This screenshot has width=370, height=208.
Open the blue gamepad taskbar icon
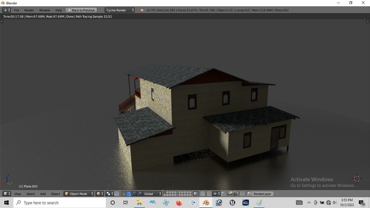(x=166, y=203)
